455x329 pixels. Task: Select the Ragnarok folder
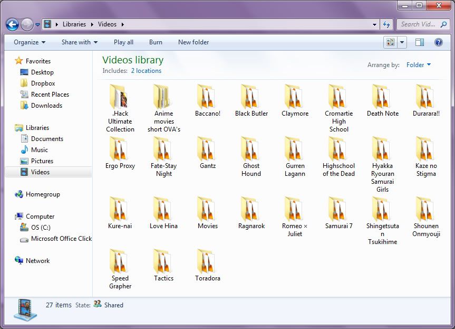pos(251,213)
